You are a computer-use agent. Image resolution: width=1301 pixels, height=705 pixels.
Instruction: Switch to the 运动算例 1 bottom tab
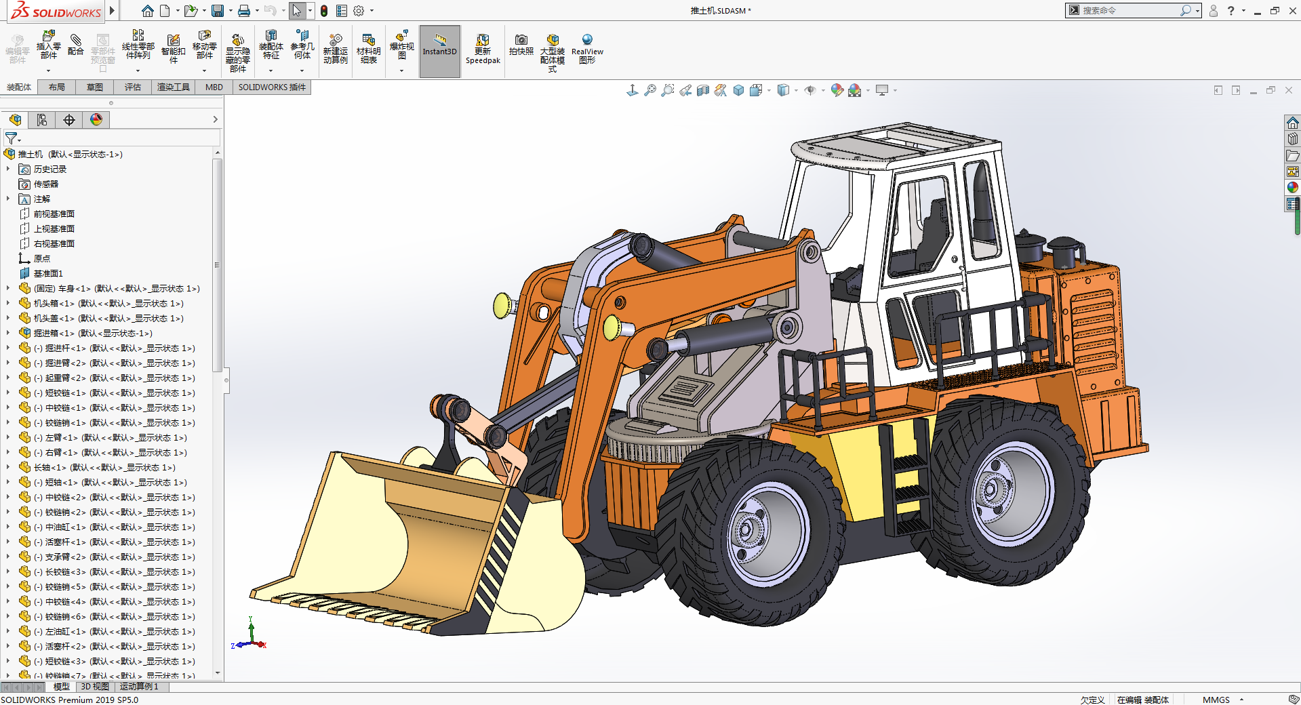[139, 687]
